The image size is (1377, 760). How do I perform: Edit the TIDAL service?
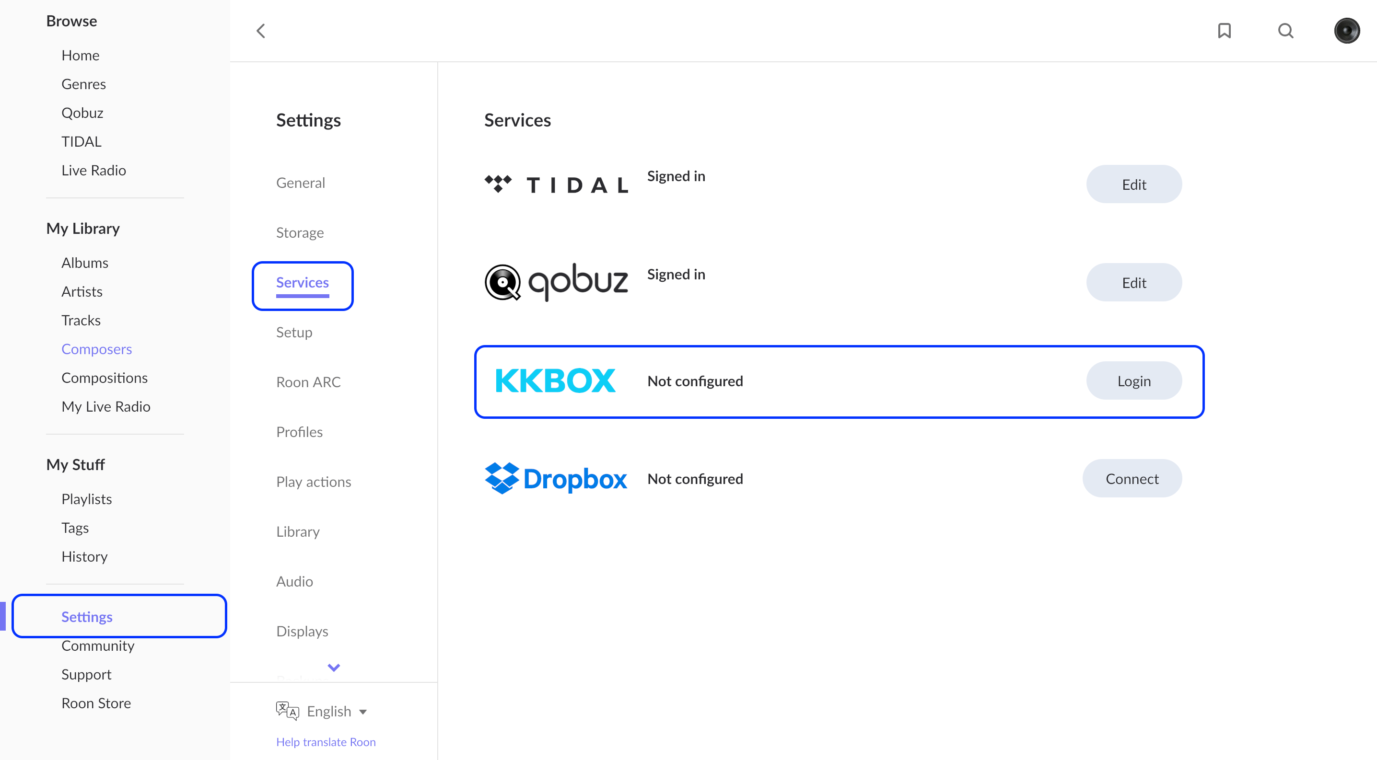(1134, 184)
